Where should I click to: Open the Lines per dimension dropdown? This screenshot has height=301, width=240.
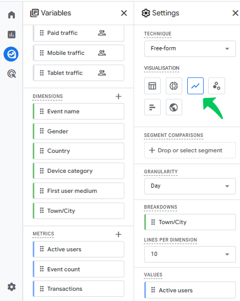click(190, 254)
